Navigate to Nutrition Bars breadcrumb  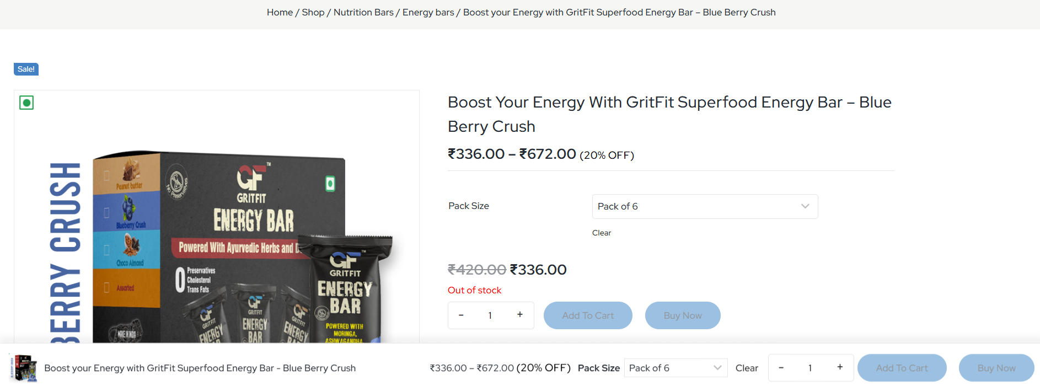(363, 12)
